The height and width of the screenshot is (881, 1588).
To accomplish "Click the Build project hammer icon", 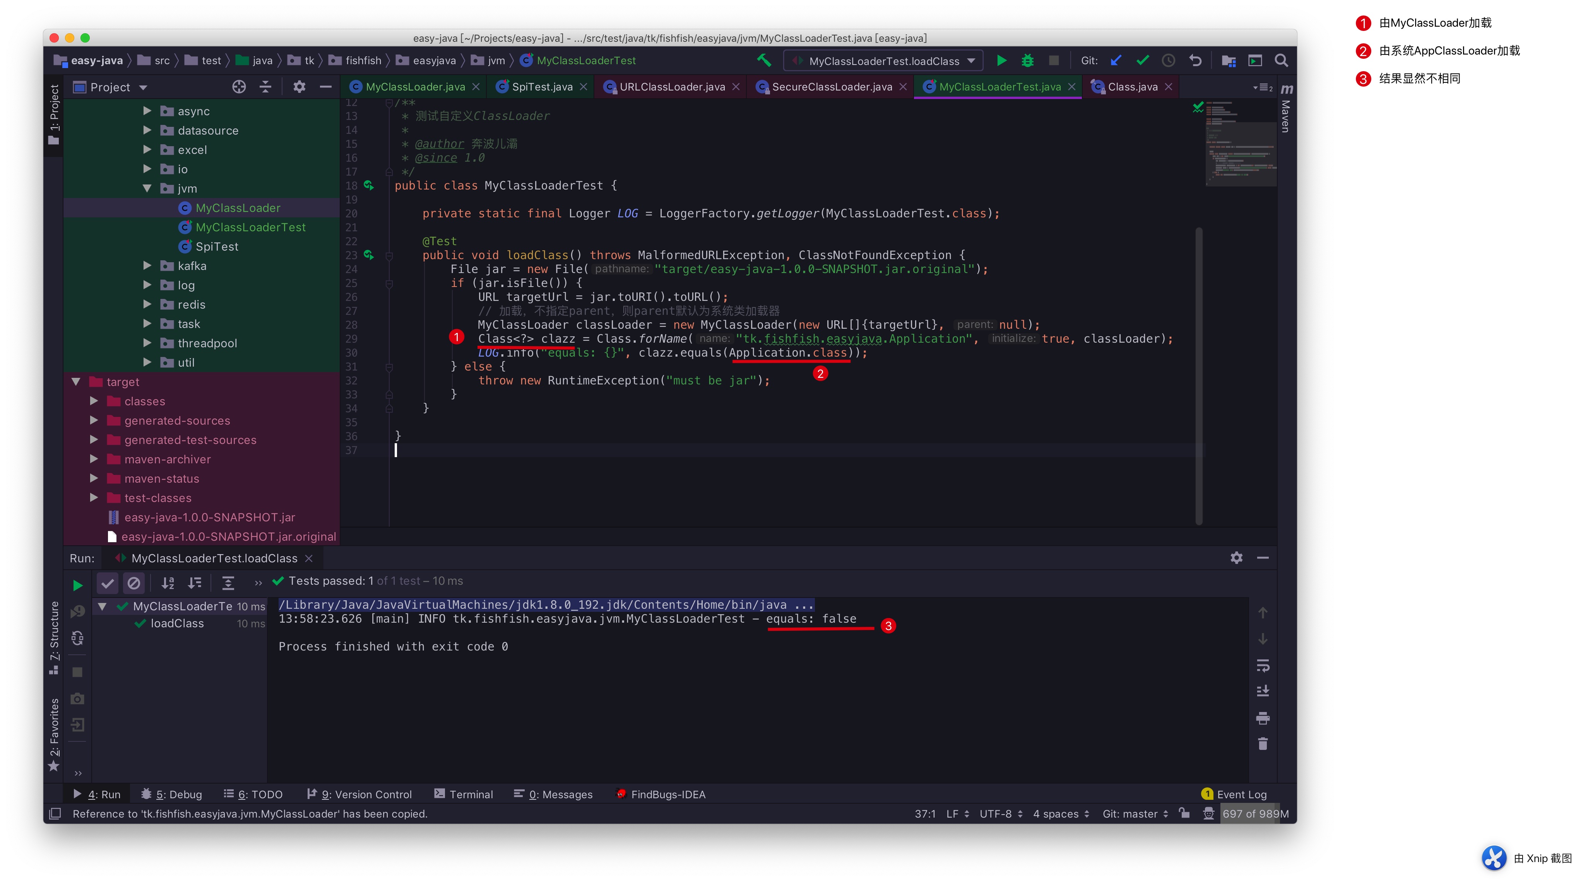I will [x=764, y=60].
